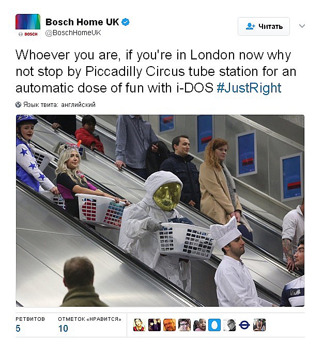Click the @BoschHomeUK handle
The width and height of the screenshot is (323, 342).
pos(73,33)
